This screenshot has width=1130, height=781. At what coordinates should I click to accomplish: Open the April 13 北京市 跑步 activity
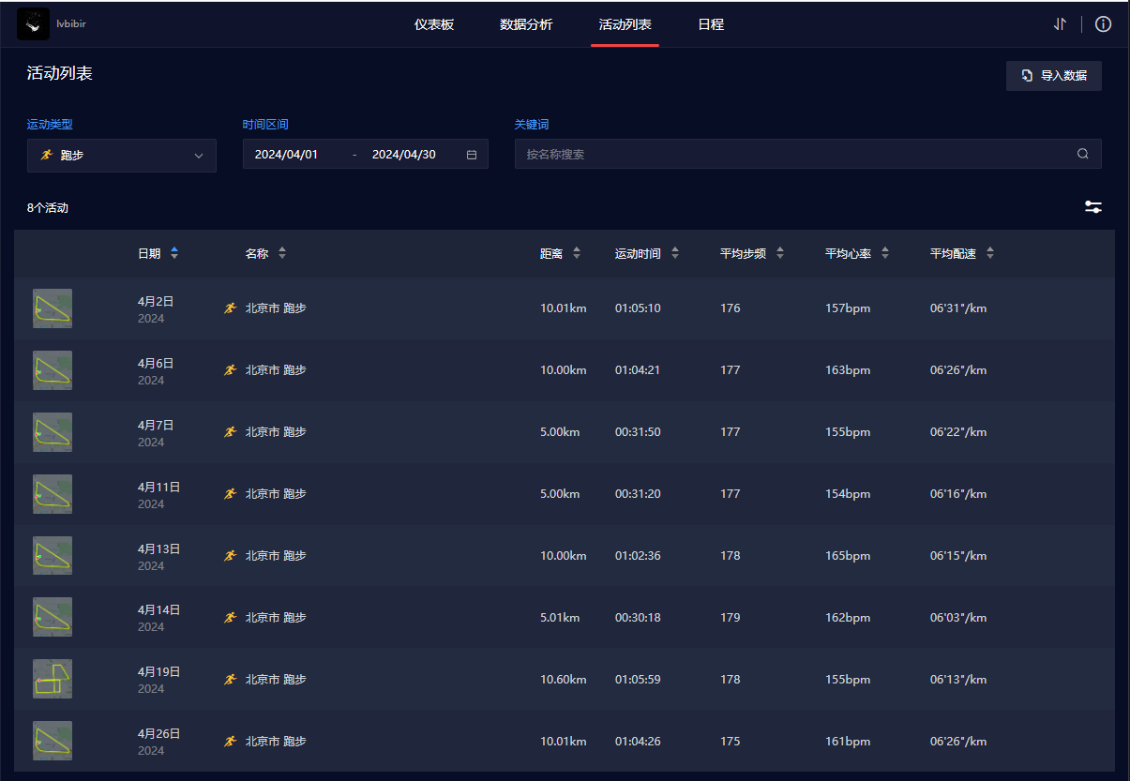coord(276,556)
